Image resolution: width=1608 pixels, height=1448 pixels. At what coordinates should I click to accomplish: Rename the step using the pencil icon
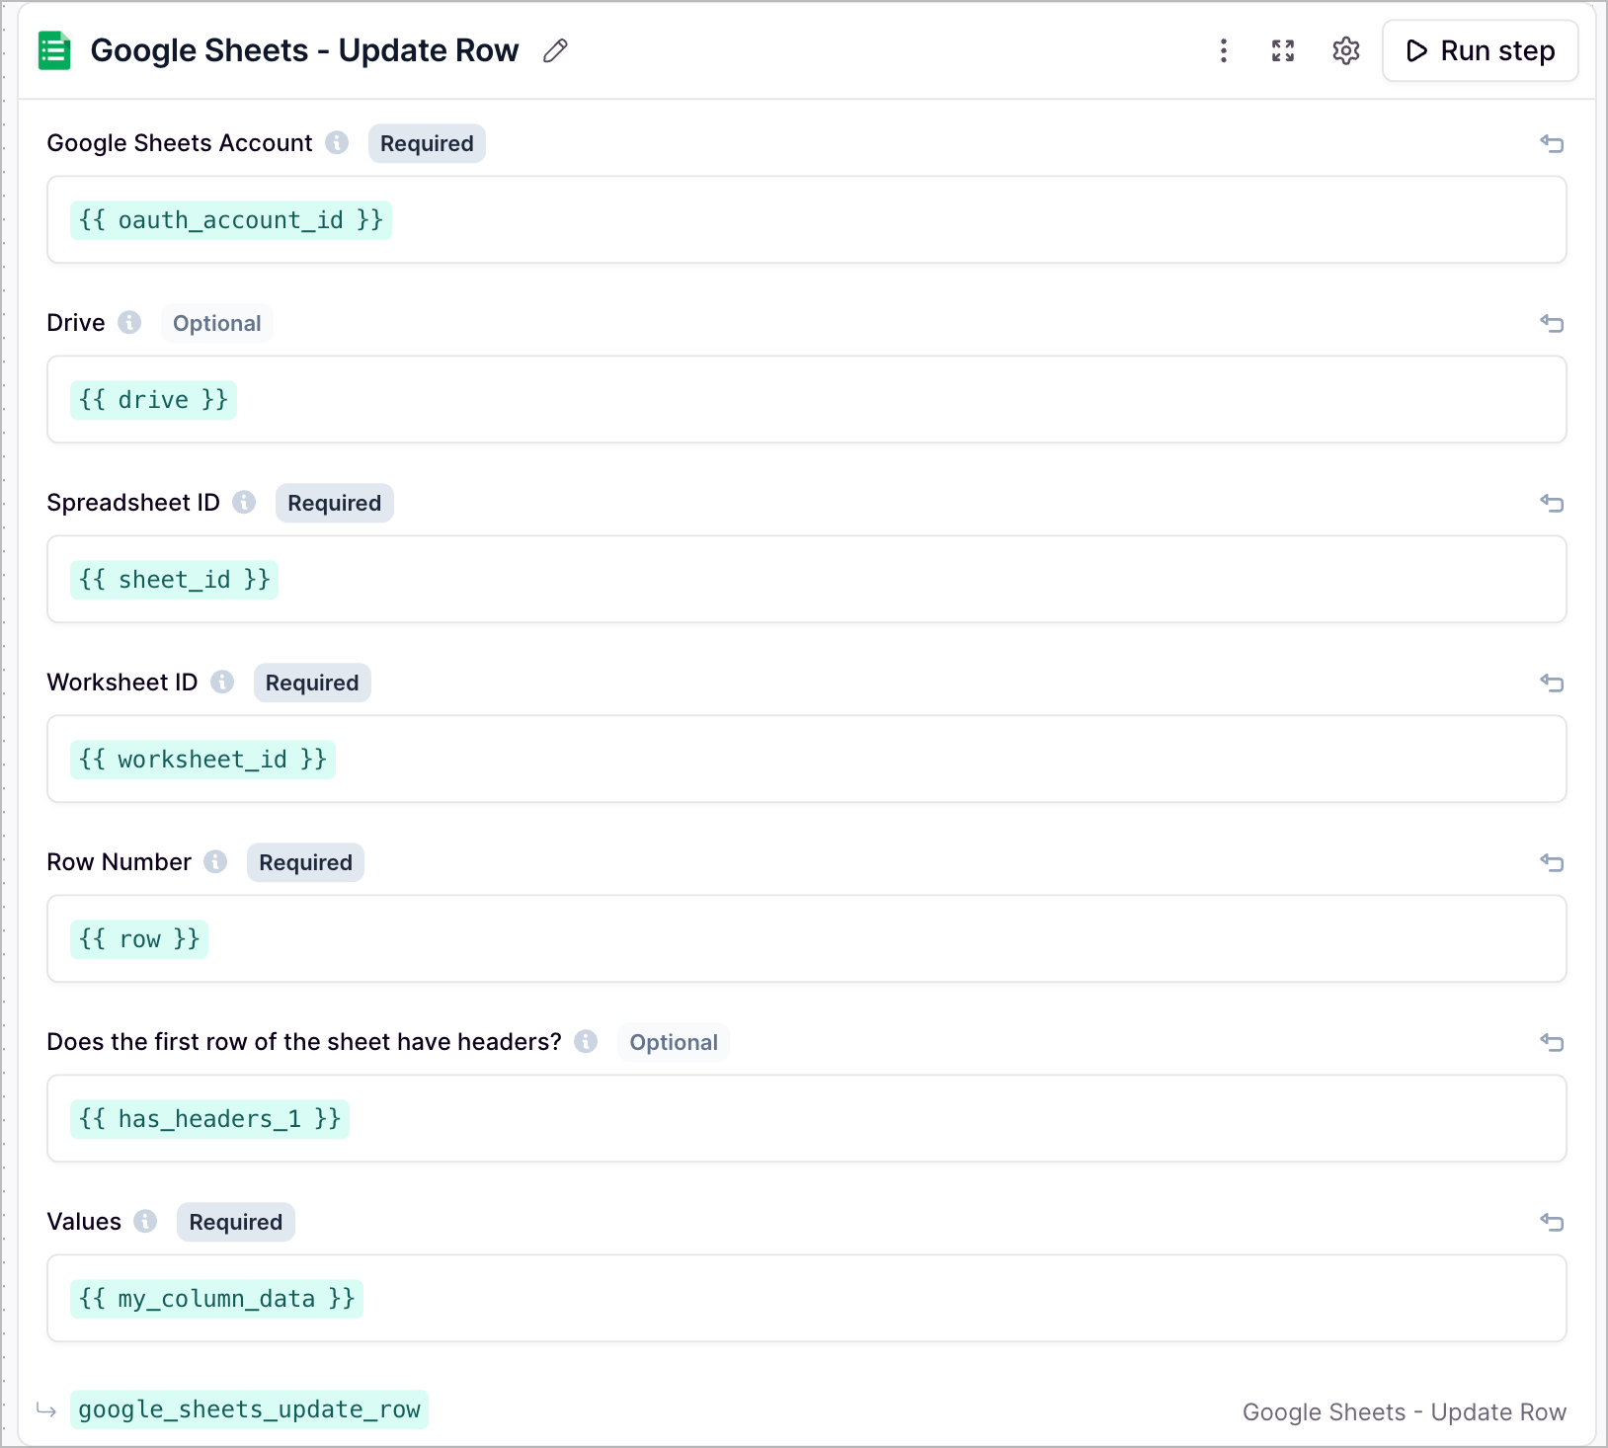tap(554, 50)
